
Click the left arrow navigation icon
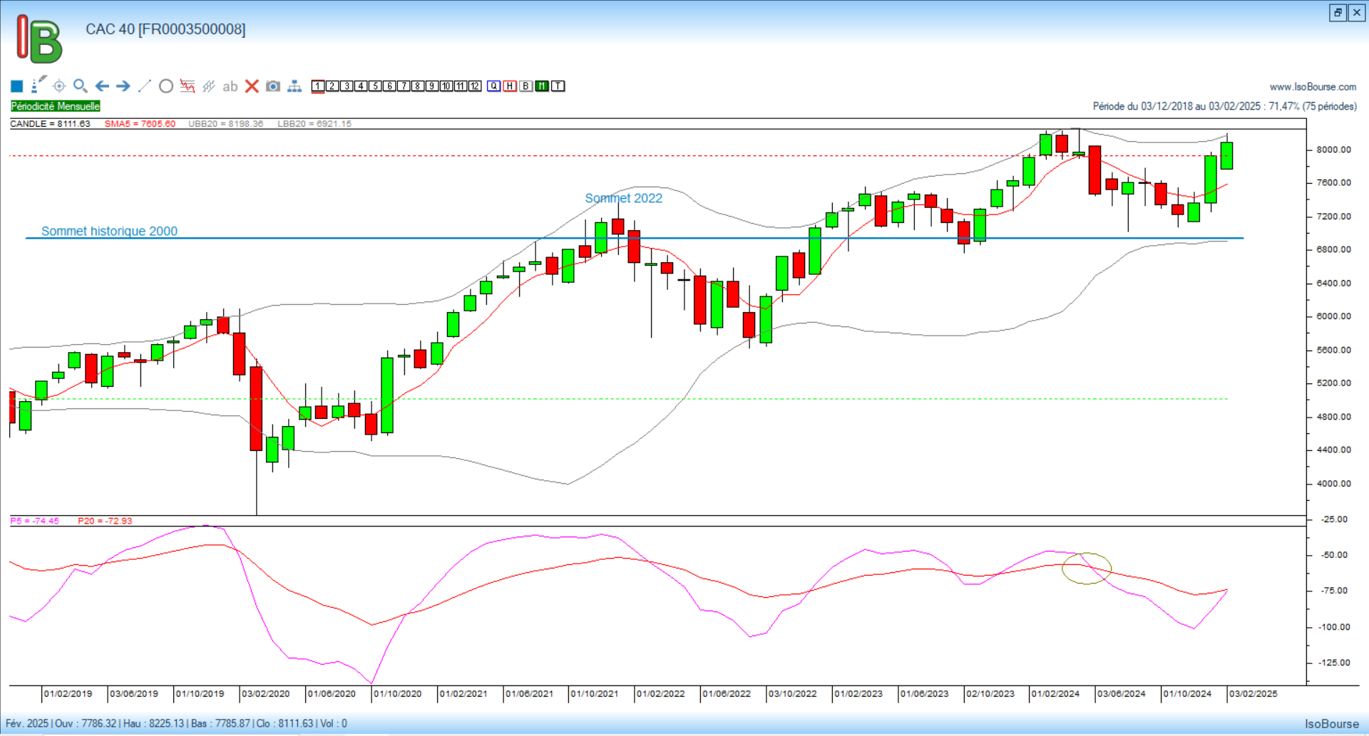[x=102, y=86]
